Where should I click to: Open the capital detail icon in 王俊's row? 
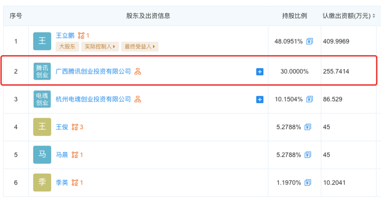(308, 127)
